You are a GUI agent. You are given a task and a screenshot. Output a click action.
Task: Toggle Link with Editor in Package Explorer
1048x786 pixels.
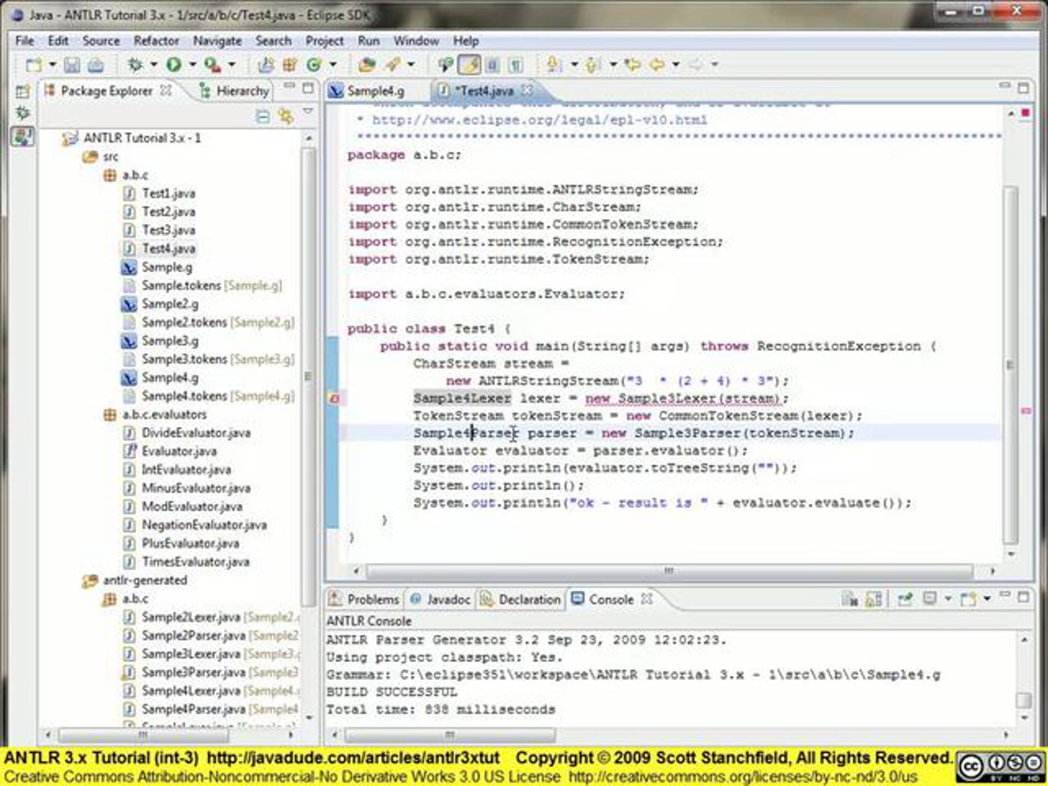coord(286,116)
